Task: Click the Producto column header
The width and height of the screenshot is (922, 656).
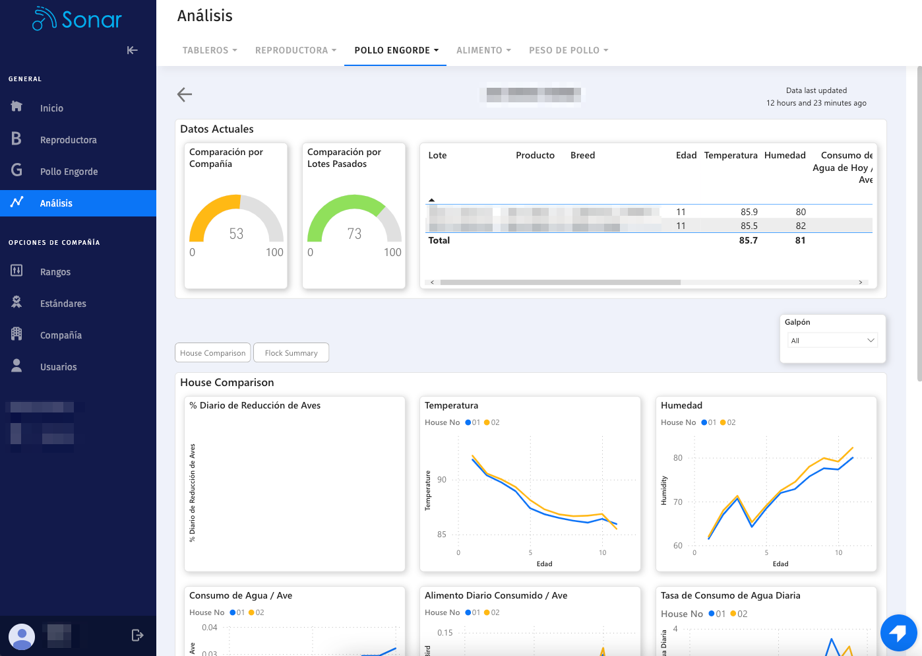Action: (x=535, y=155)
